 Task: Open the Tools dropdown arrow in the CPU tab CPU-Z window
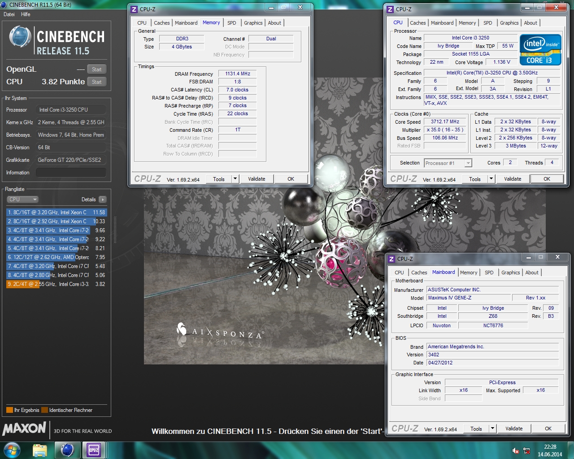pyautogui.click(x=491, y=179)
